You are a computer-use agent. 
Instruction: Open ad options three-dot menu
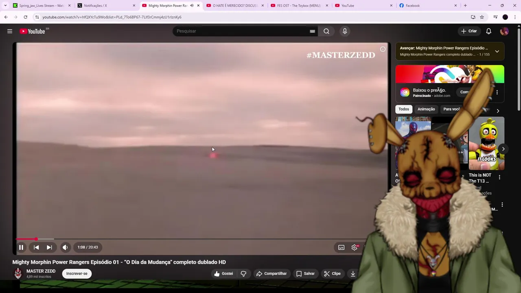[x=497, y=92]
